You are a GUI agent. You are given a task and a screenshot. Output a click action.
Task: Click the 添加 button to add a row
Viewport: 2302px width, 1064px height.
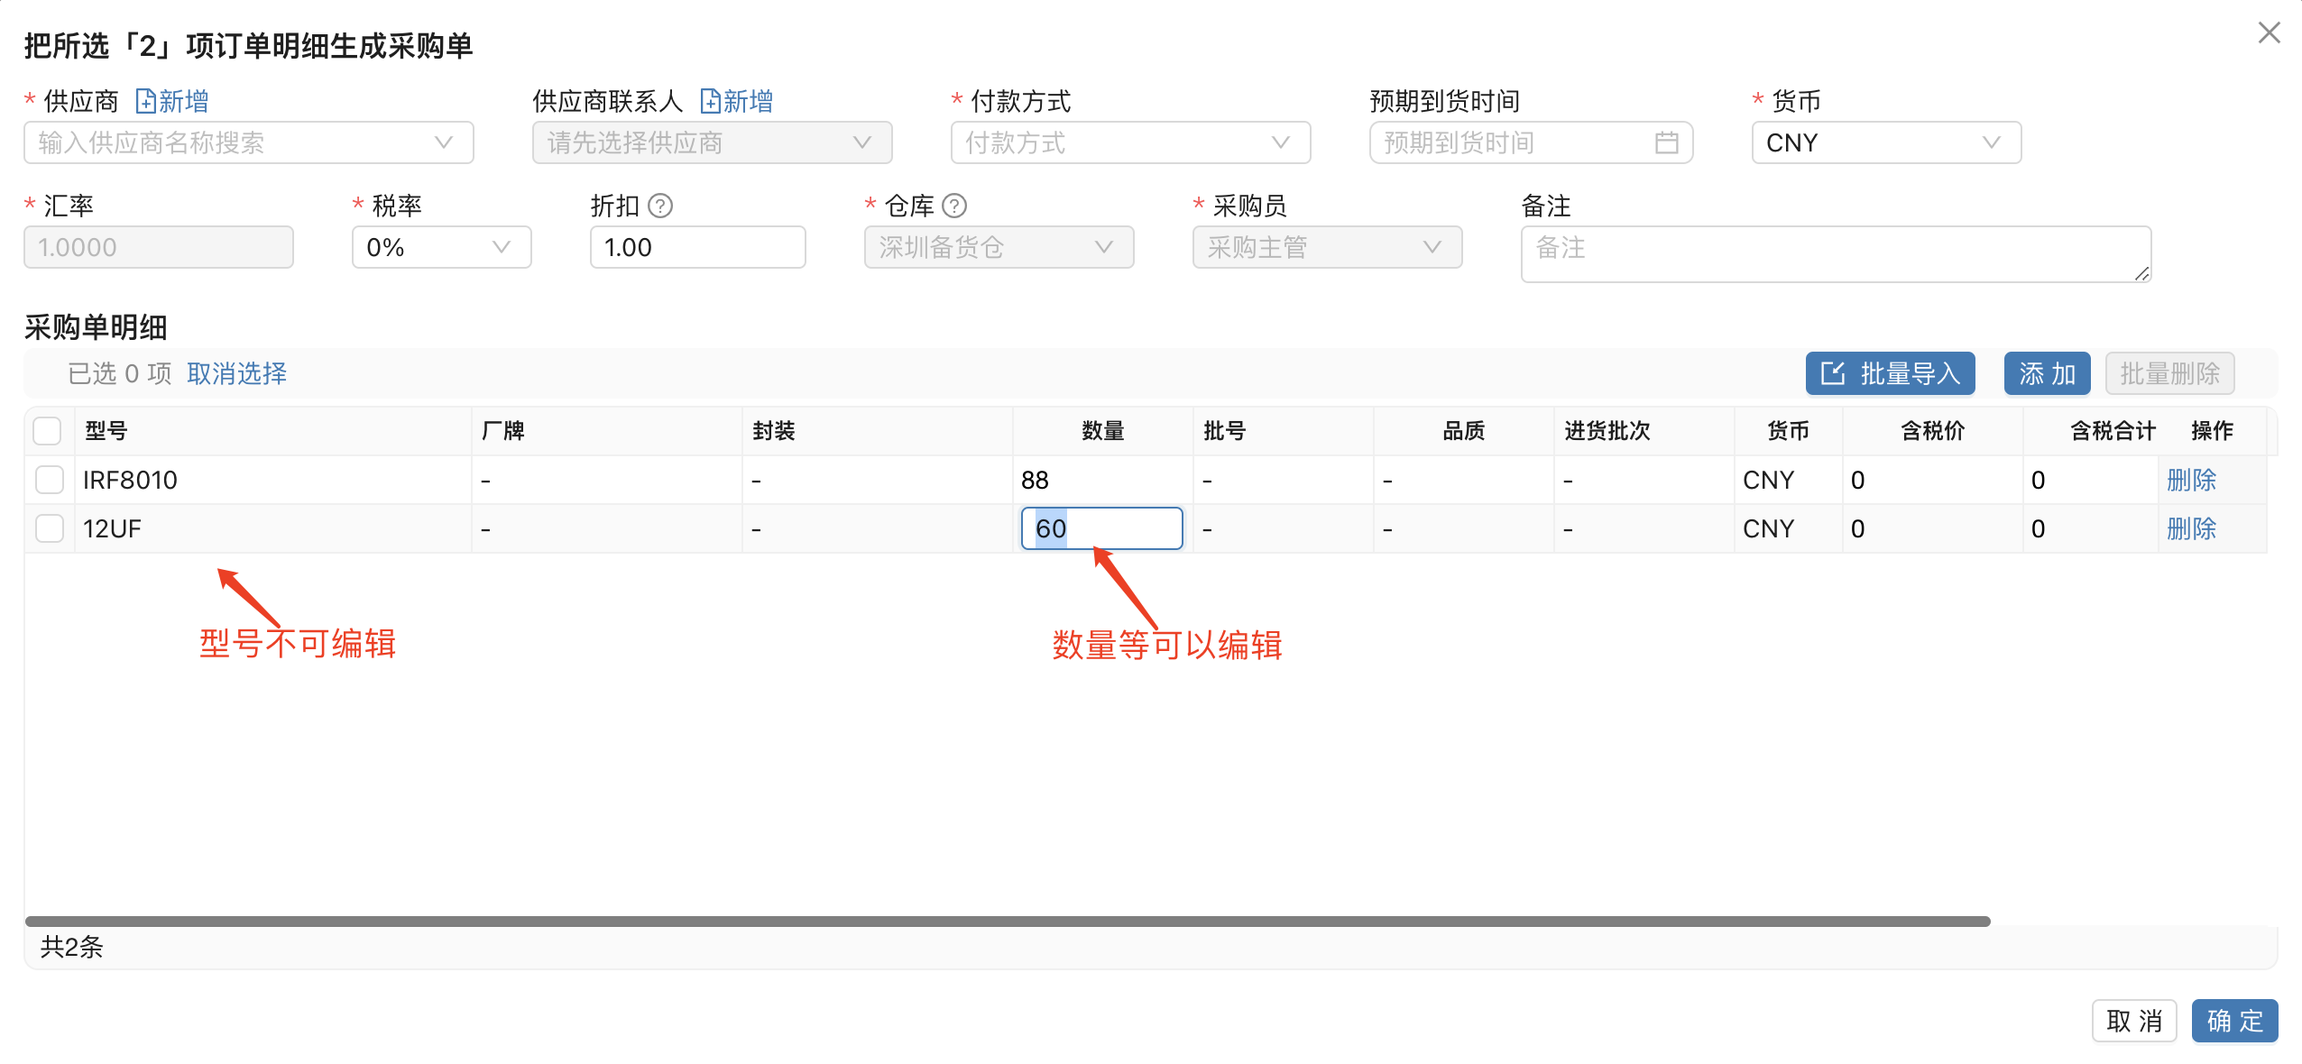pos(2047,372)
